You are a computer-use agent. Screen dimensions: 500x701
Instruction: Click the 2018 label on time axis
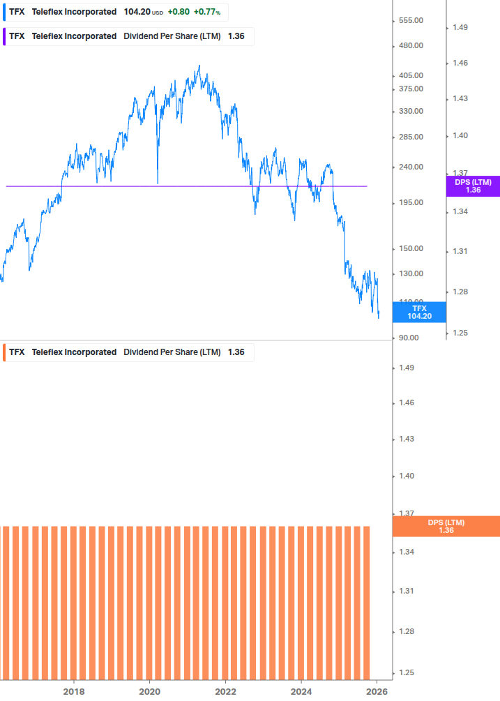74,692
